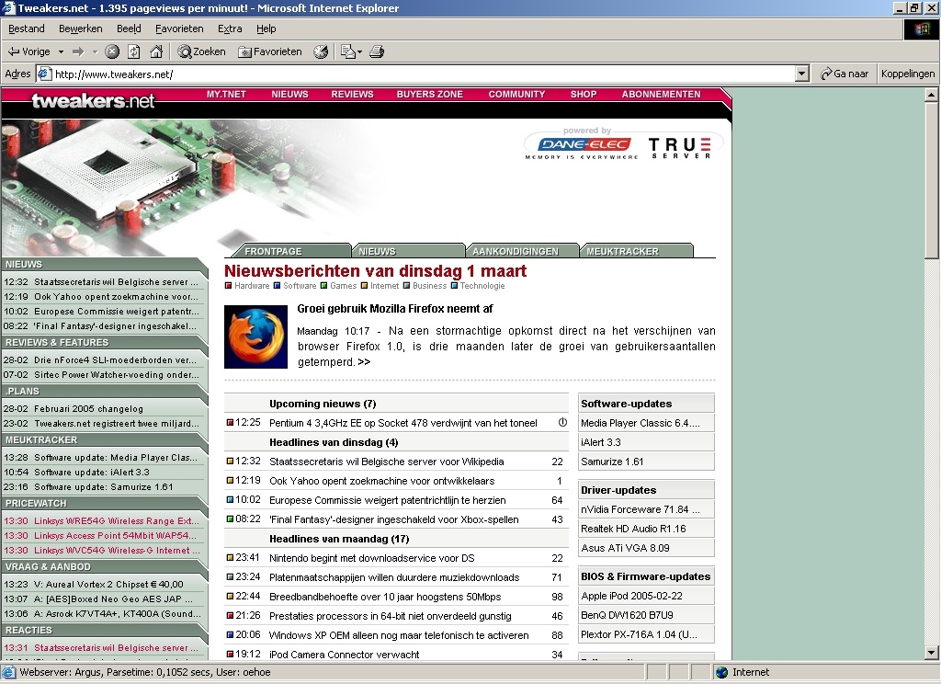
Task: Open ABONNEMENTEN in the top navigation
Action: [661, 95]
